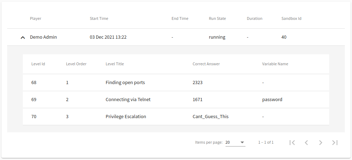Screen dimensions: 352x160
Task: Click the Level Title column header
Action: pos(115,64)
